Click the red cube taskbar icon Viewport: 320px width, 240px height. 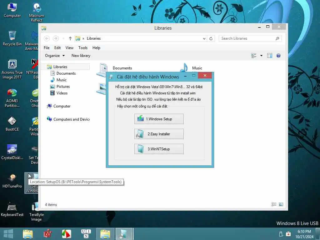[x=47, y=234]
